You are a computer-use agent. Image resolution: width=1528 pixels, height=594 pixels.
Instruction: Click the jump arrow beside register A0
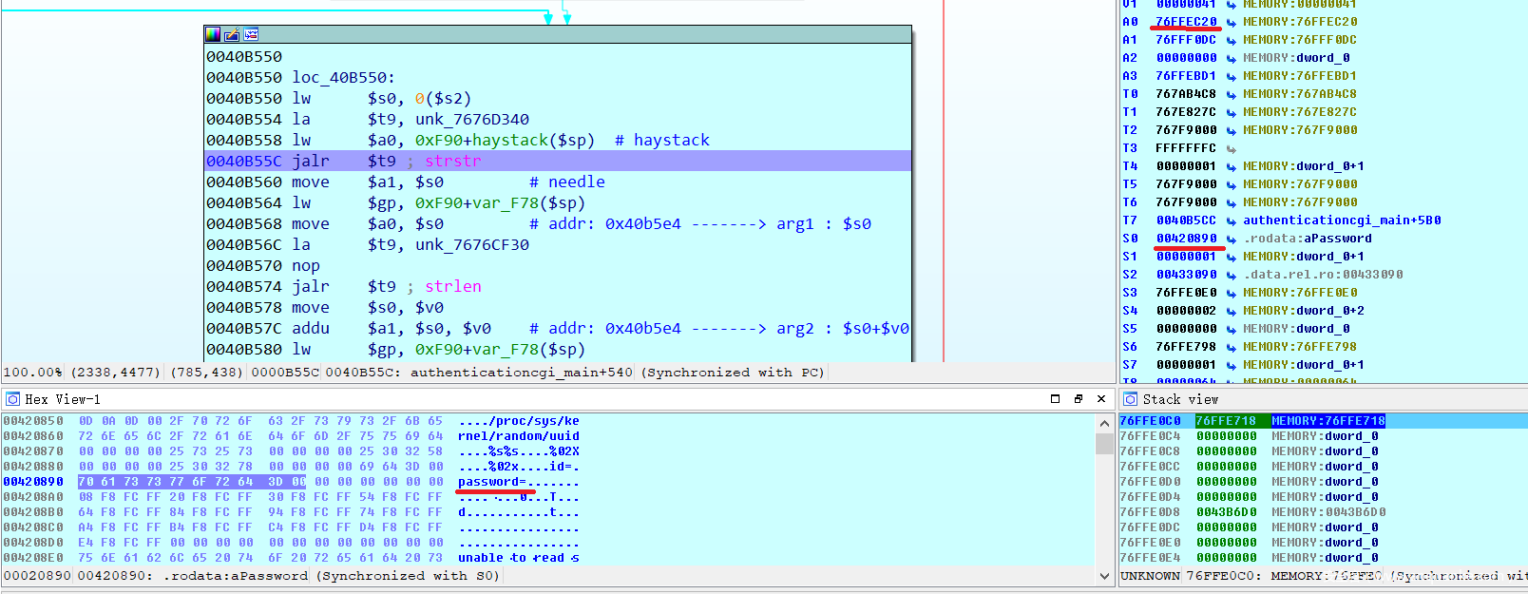[1231, 22]
